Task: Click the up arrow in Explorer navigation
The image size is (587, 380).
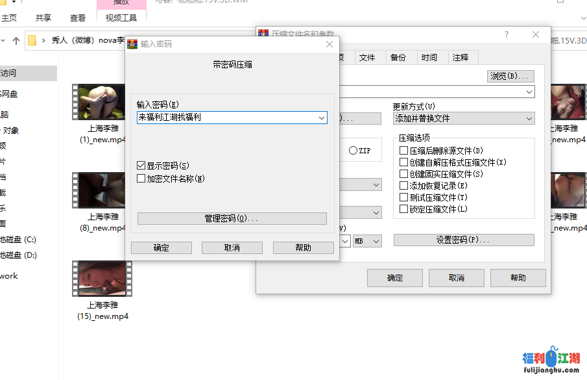Action: tap(16, 40)
